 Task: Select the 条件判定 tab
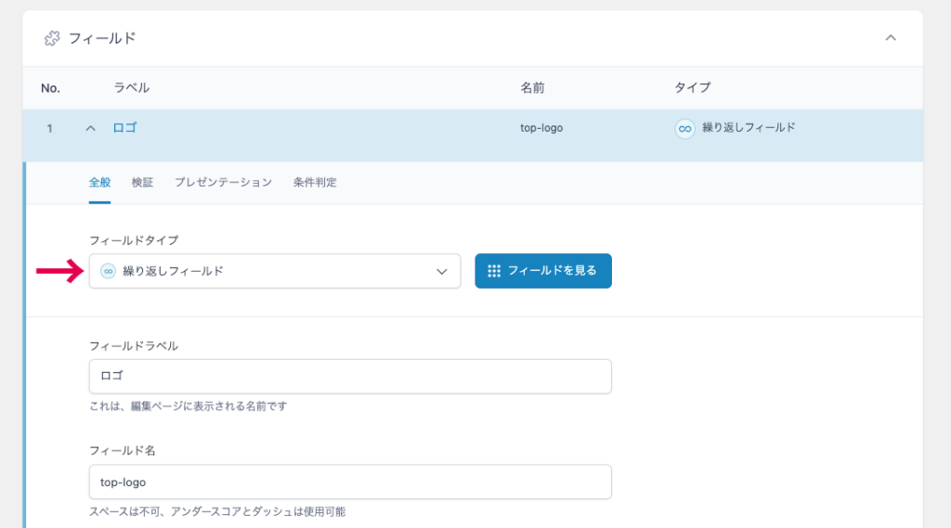(x=315, y=182)
